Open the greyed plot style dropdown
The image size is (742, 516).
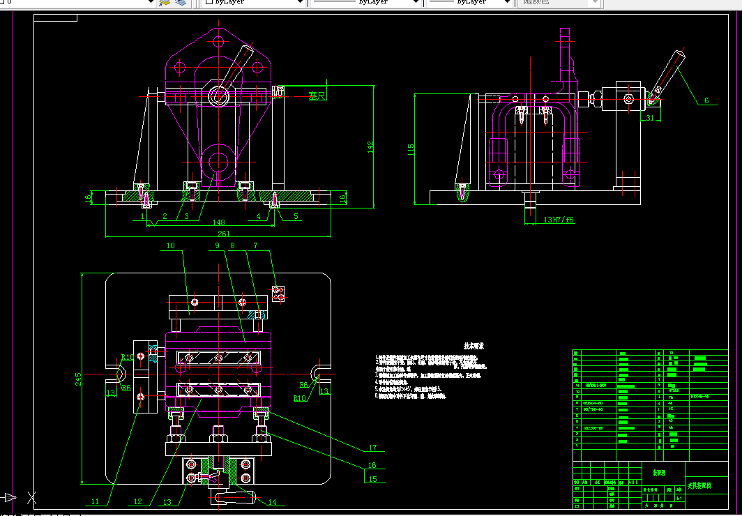coord(596,2)
